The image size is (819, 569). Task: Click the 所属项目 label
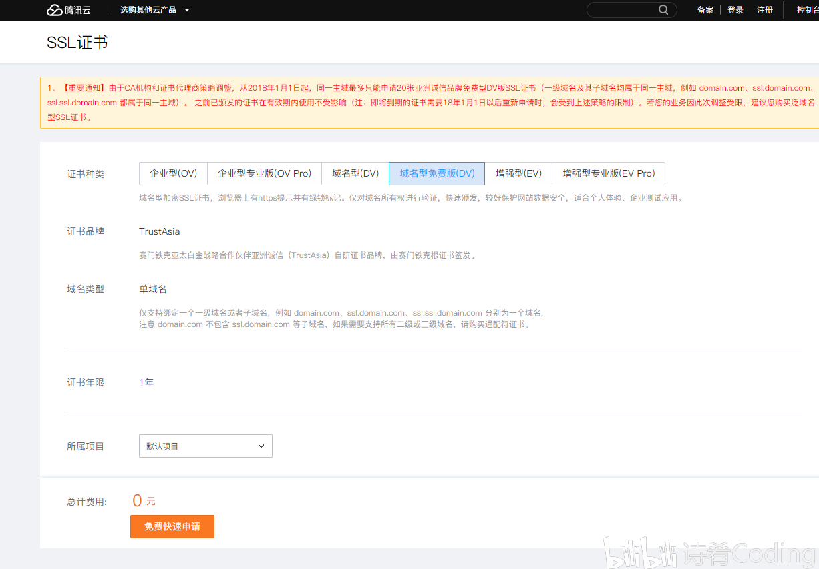(x=86, y=446)
